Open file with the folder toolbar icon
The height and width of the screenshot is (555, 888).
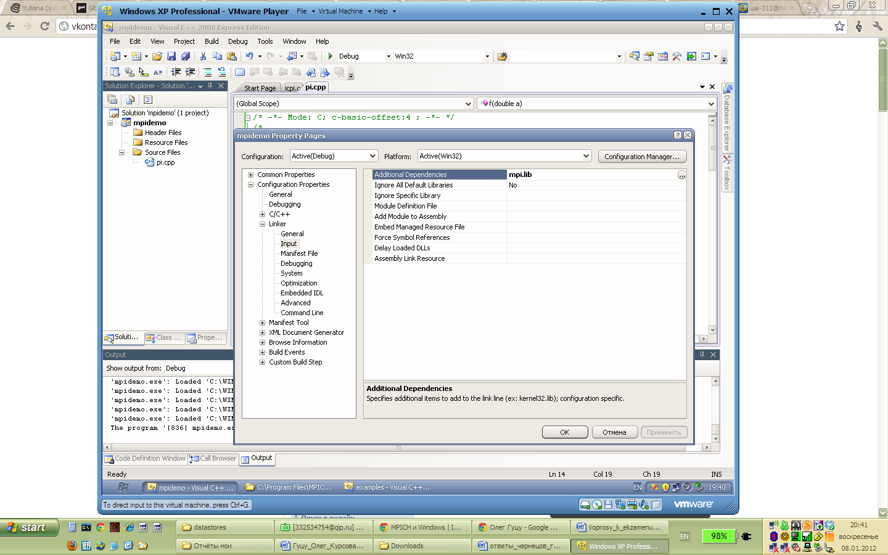[157, 56]
